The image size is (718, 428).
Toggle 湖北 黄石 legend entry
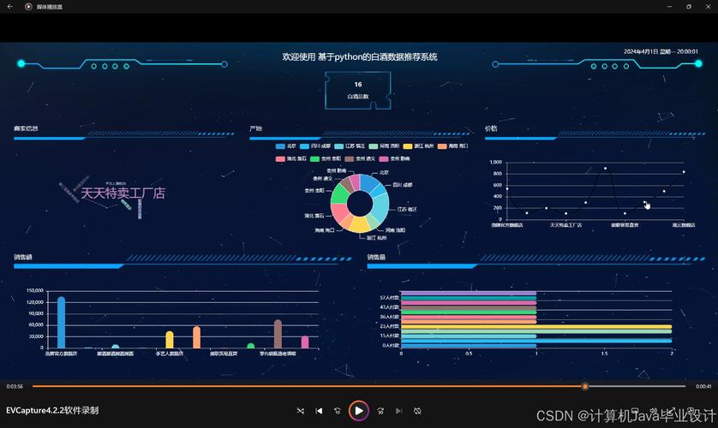[286, 158]
